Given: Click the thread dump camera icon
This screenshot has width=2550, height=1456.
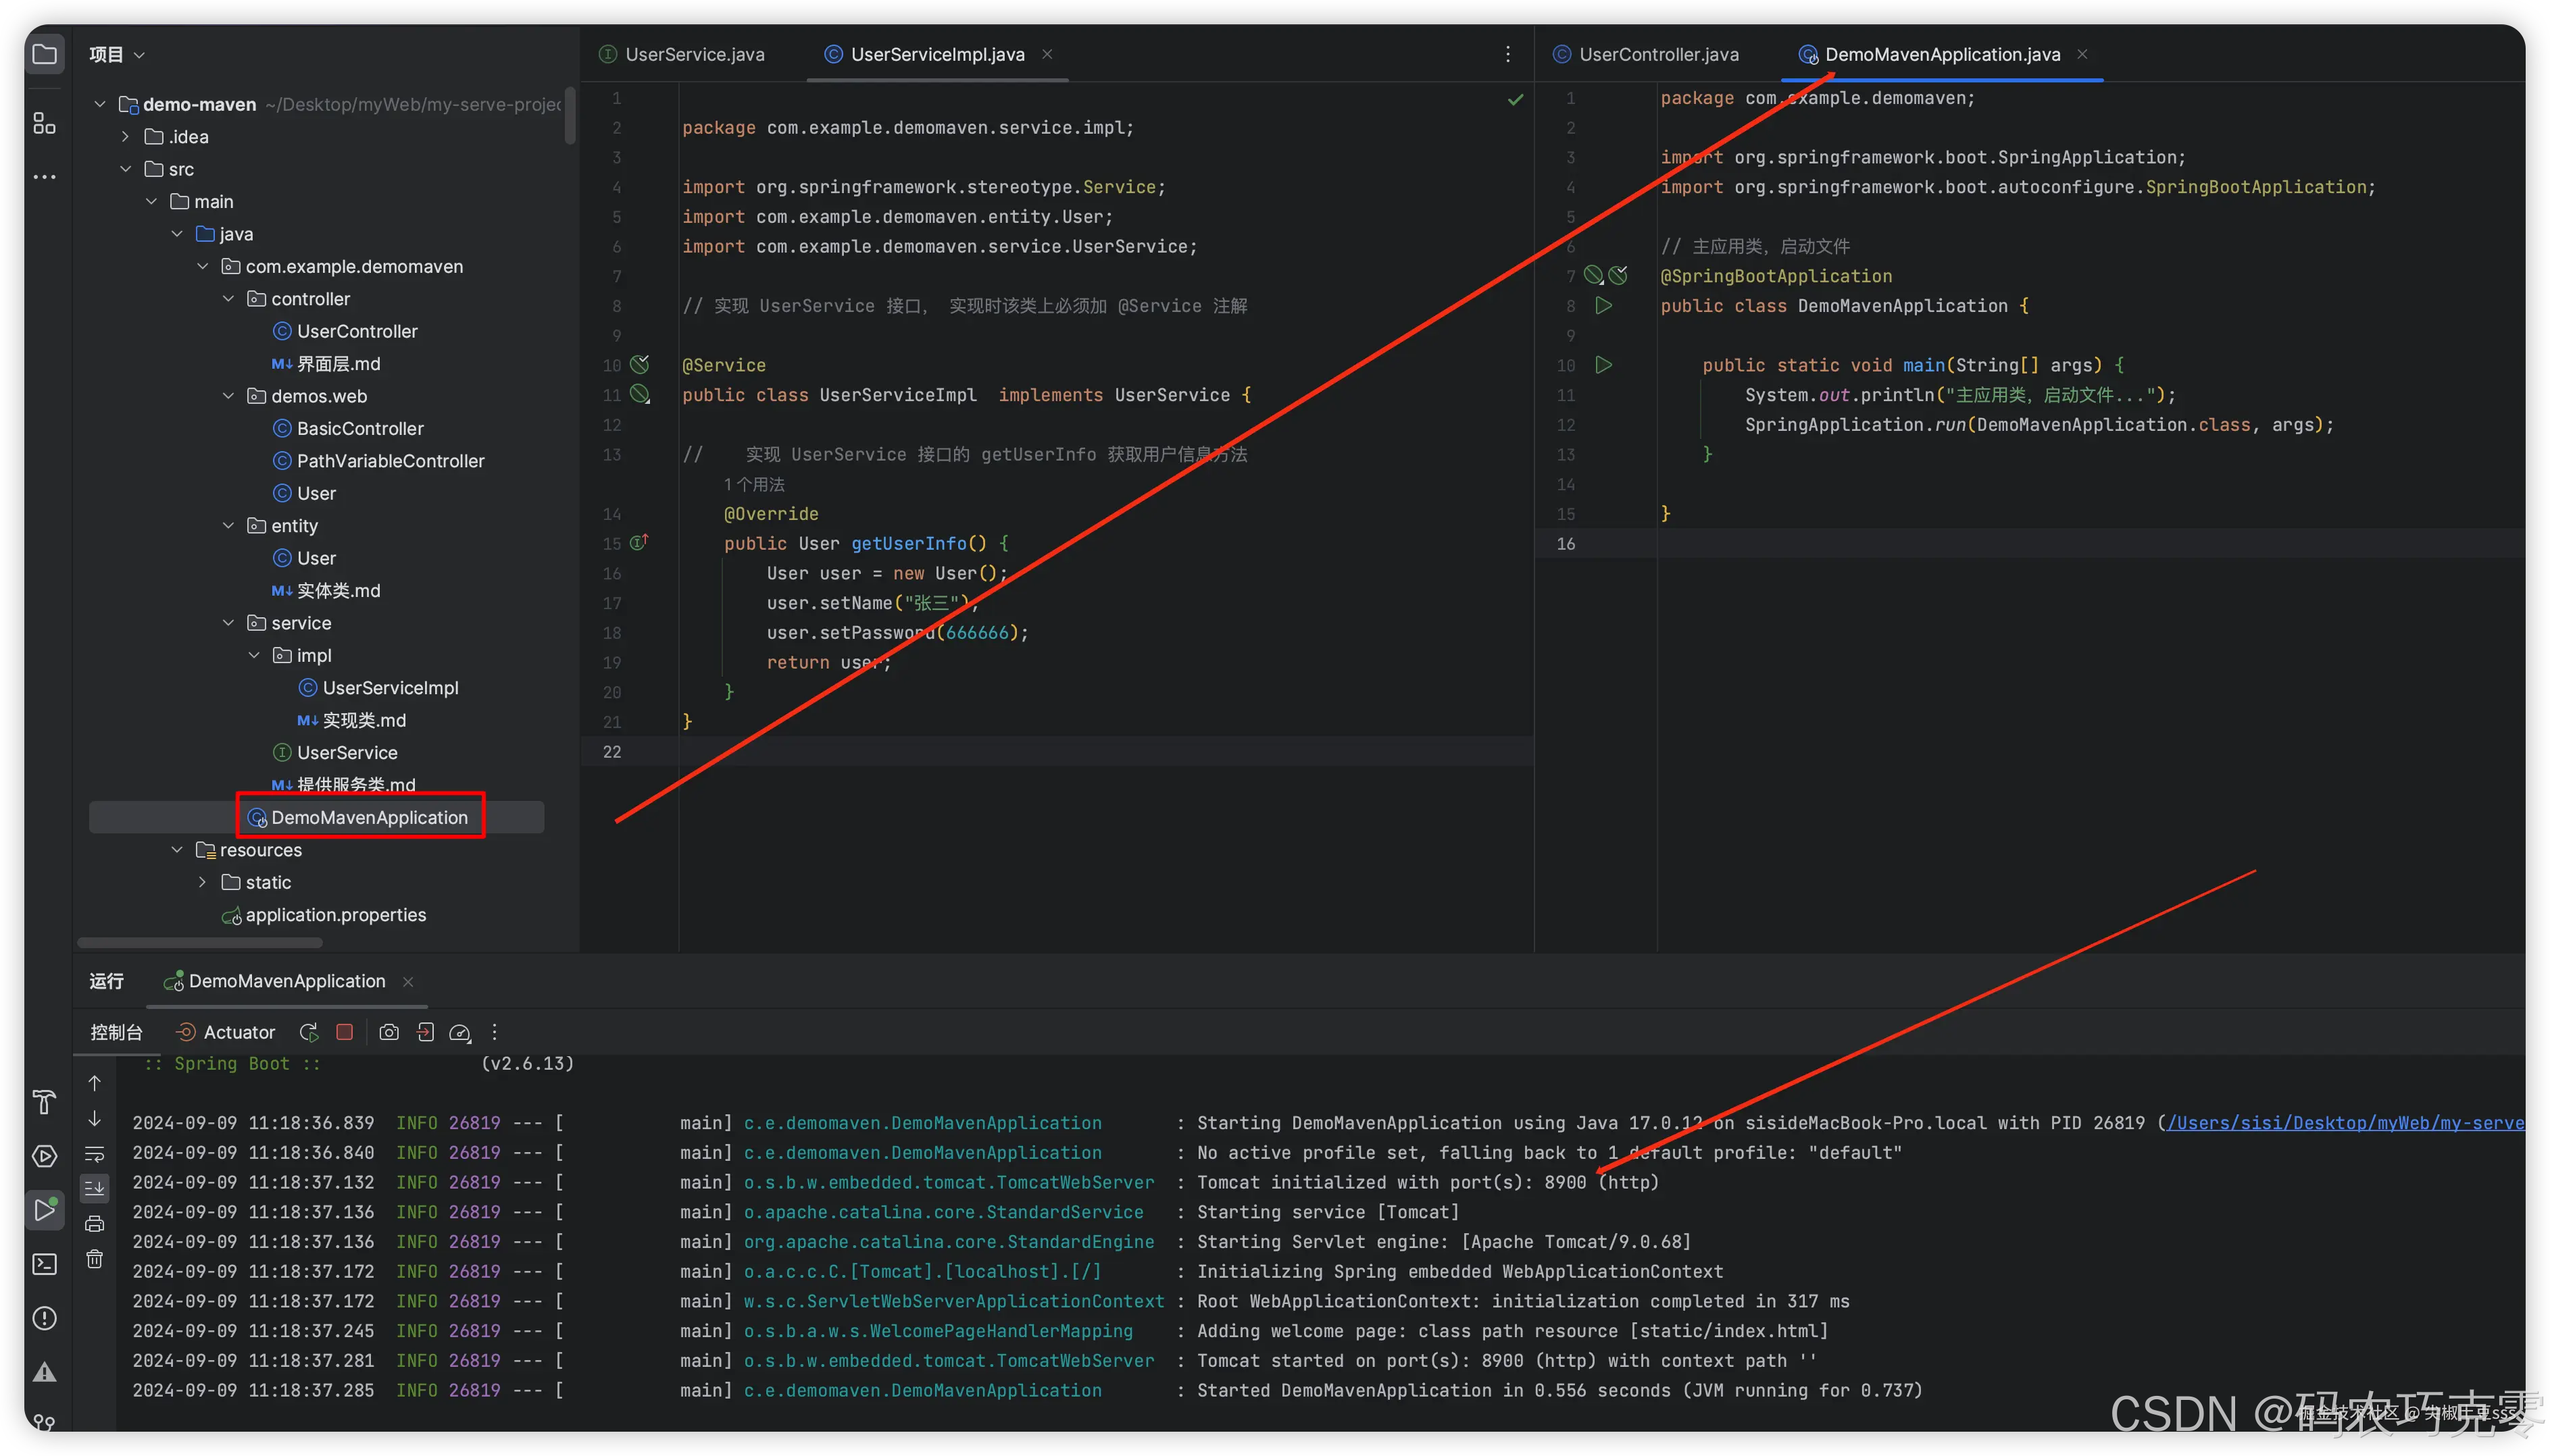Looking at the screenshot, I should [x=389, y=1032].
